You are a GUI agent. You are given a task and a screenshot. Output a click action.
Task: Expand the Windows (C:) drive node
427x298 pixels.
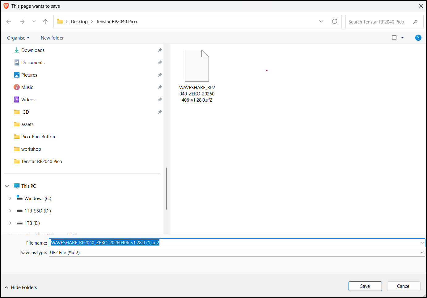click(x=10, y=199)
